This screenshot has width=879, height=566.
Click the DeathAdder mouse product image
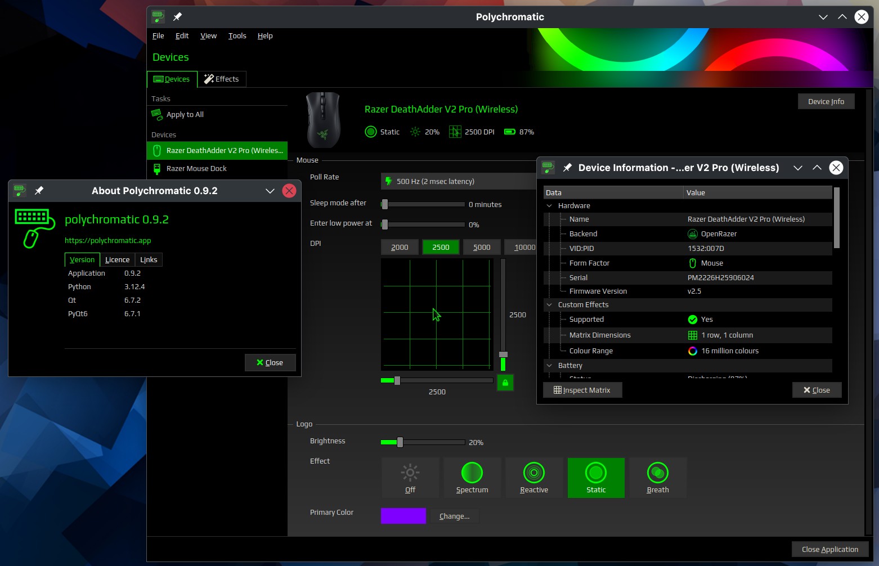(323, 120)
